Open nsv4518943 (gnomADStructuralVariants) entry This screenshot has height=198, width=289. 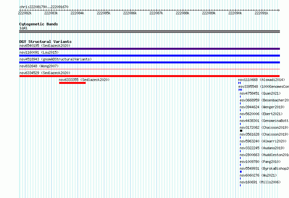coord(56,59)
